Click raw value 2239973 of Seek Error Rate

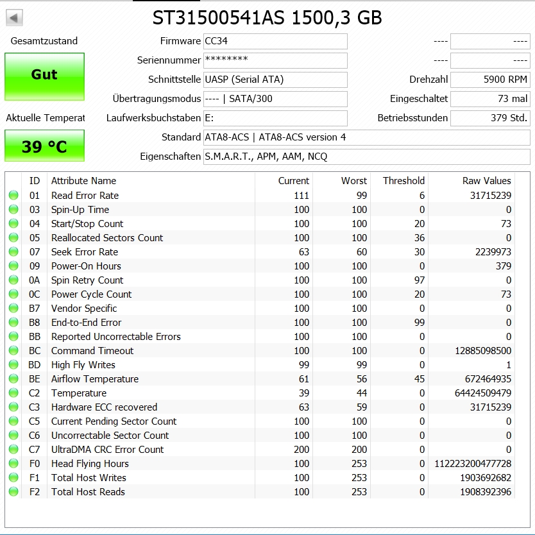[493, 252]
